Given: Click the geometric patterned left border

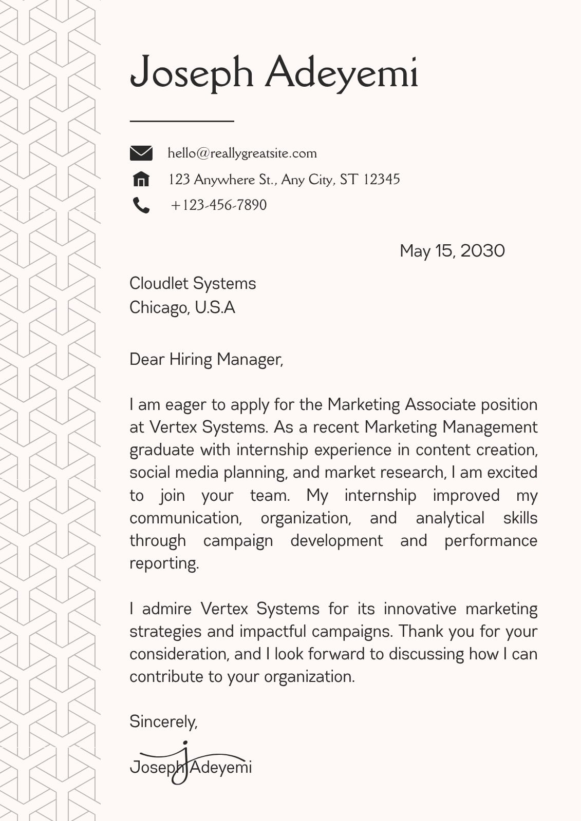Looking at the screenshot, I should (50, 411).
